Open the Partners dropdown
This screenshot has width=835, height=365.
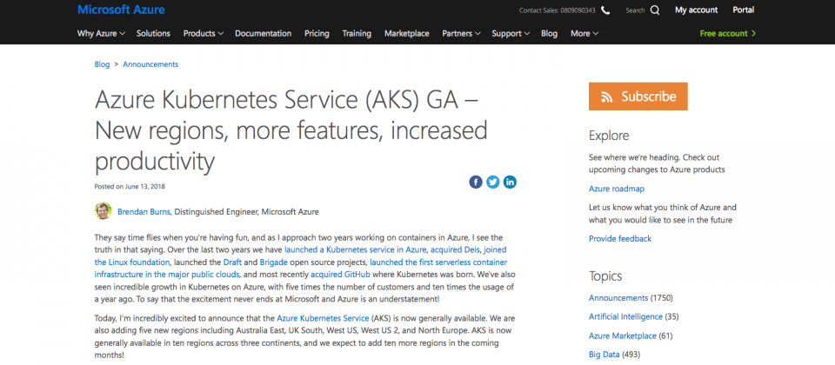point(461,34)
